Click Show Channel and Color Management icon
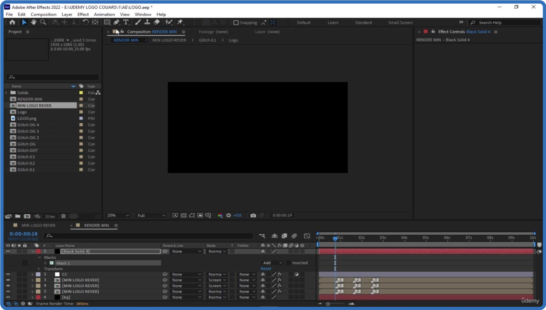Screen dimensions: 546x310 (x=220, y=216)
